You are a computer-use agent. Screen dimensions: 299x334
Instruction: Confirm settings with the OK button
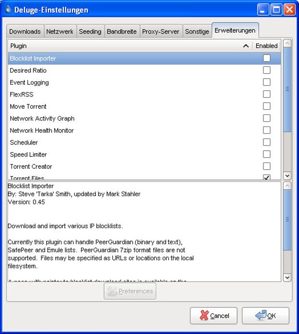(266, 315)
